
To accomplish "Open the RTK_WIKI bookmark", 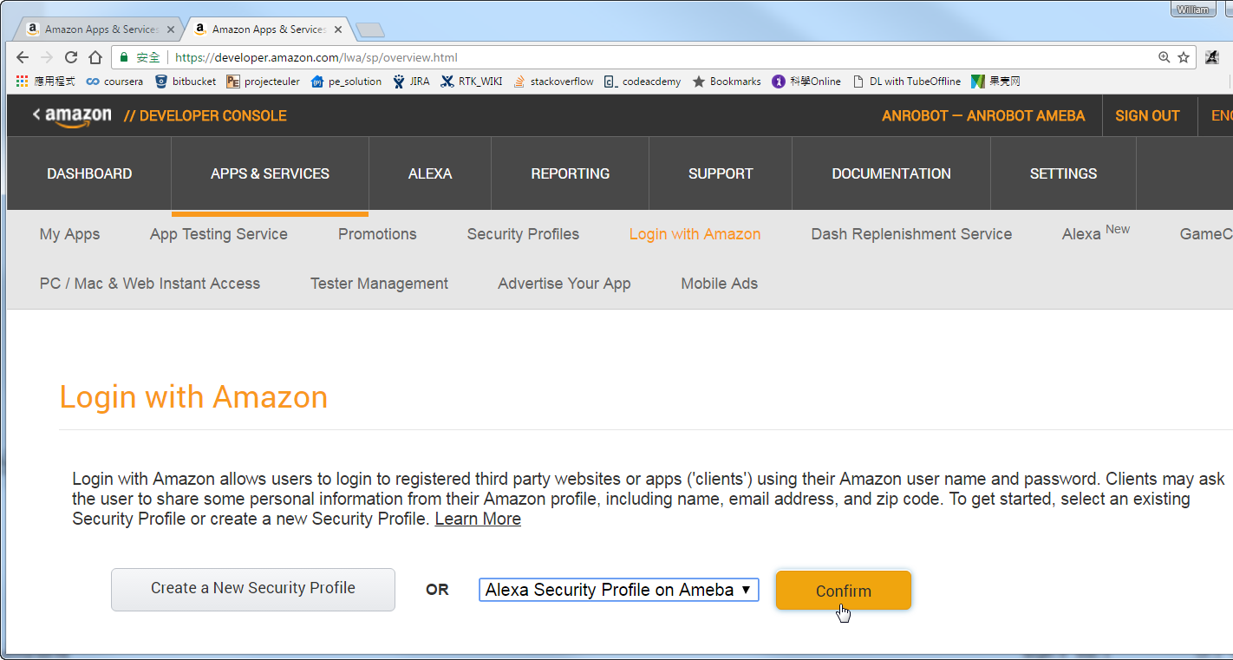I will point(472,82).
